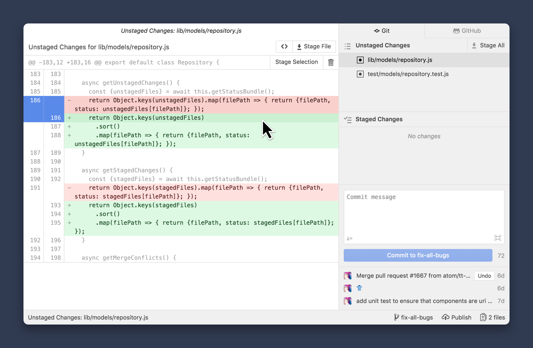Open the fix-all-bugs branch selector
This screenshot has width=533, height=348.
click(413, 317)
